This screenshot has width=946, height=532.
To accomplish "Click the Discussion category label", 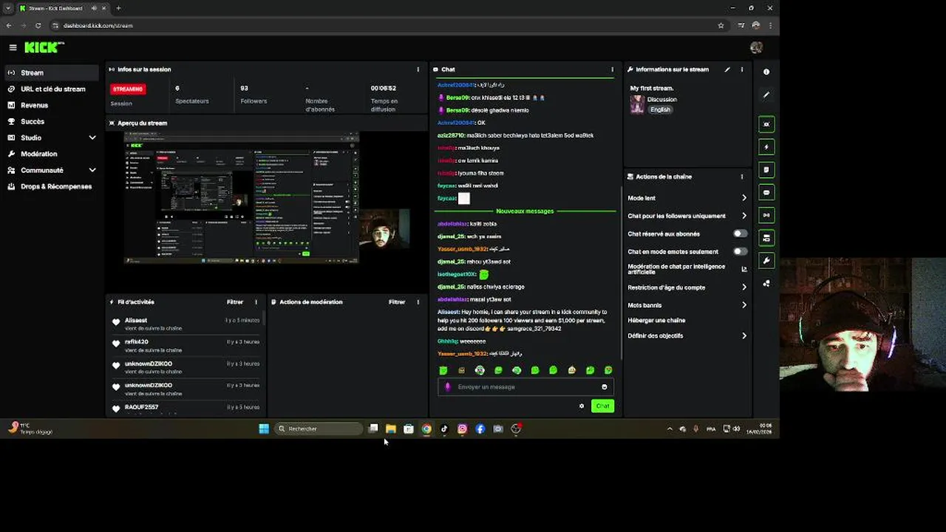I will [x=661, y=99].
